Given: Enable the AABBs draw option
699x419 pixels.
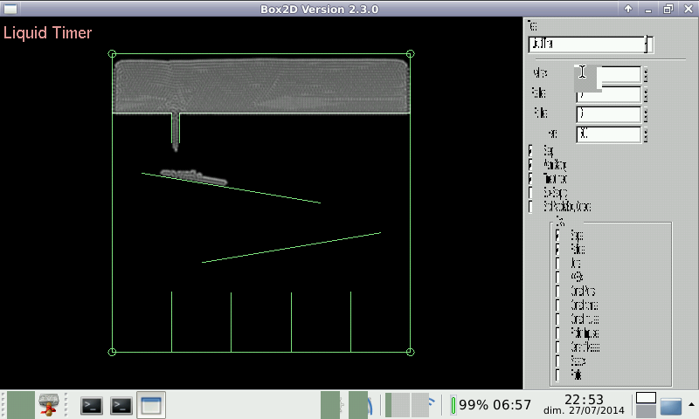Looking at the screenshot, I should [558, 277].
